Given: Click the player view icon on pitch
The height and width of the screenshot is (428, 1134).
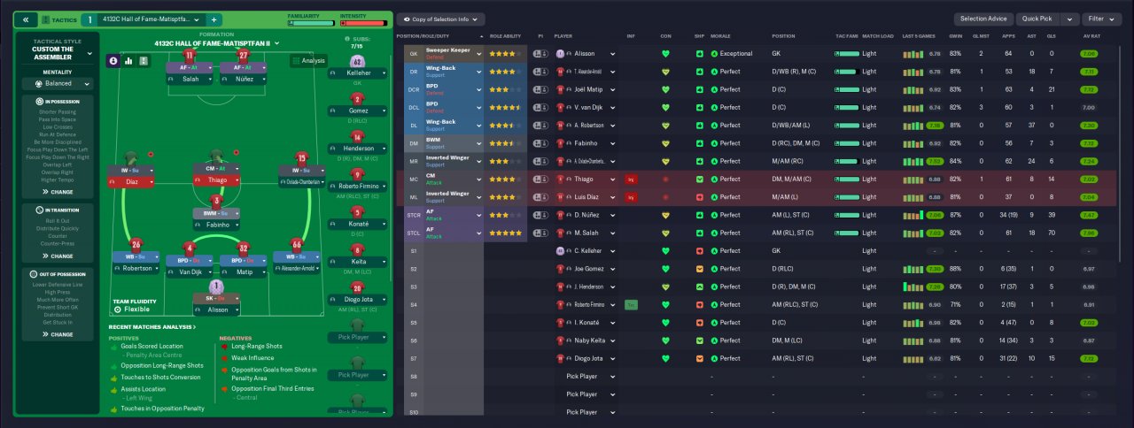Looking at the screenshot, I should [113, 61].
